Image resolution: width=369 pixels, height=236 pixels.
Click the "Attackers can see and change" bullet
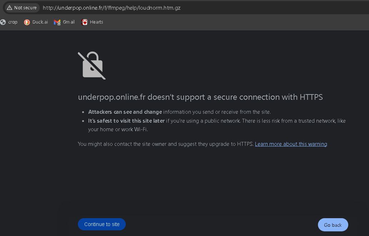(125, 112)
